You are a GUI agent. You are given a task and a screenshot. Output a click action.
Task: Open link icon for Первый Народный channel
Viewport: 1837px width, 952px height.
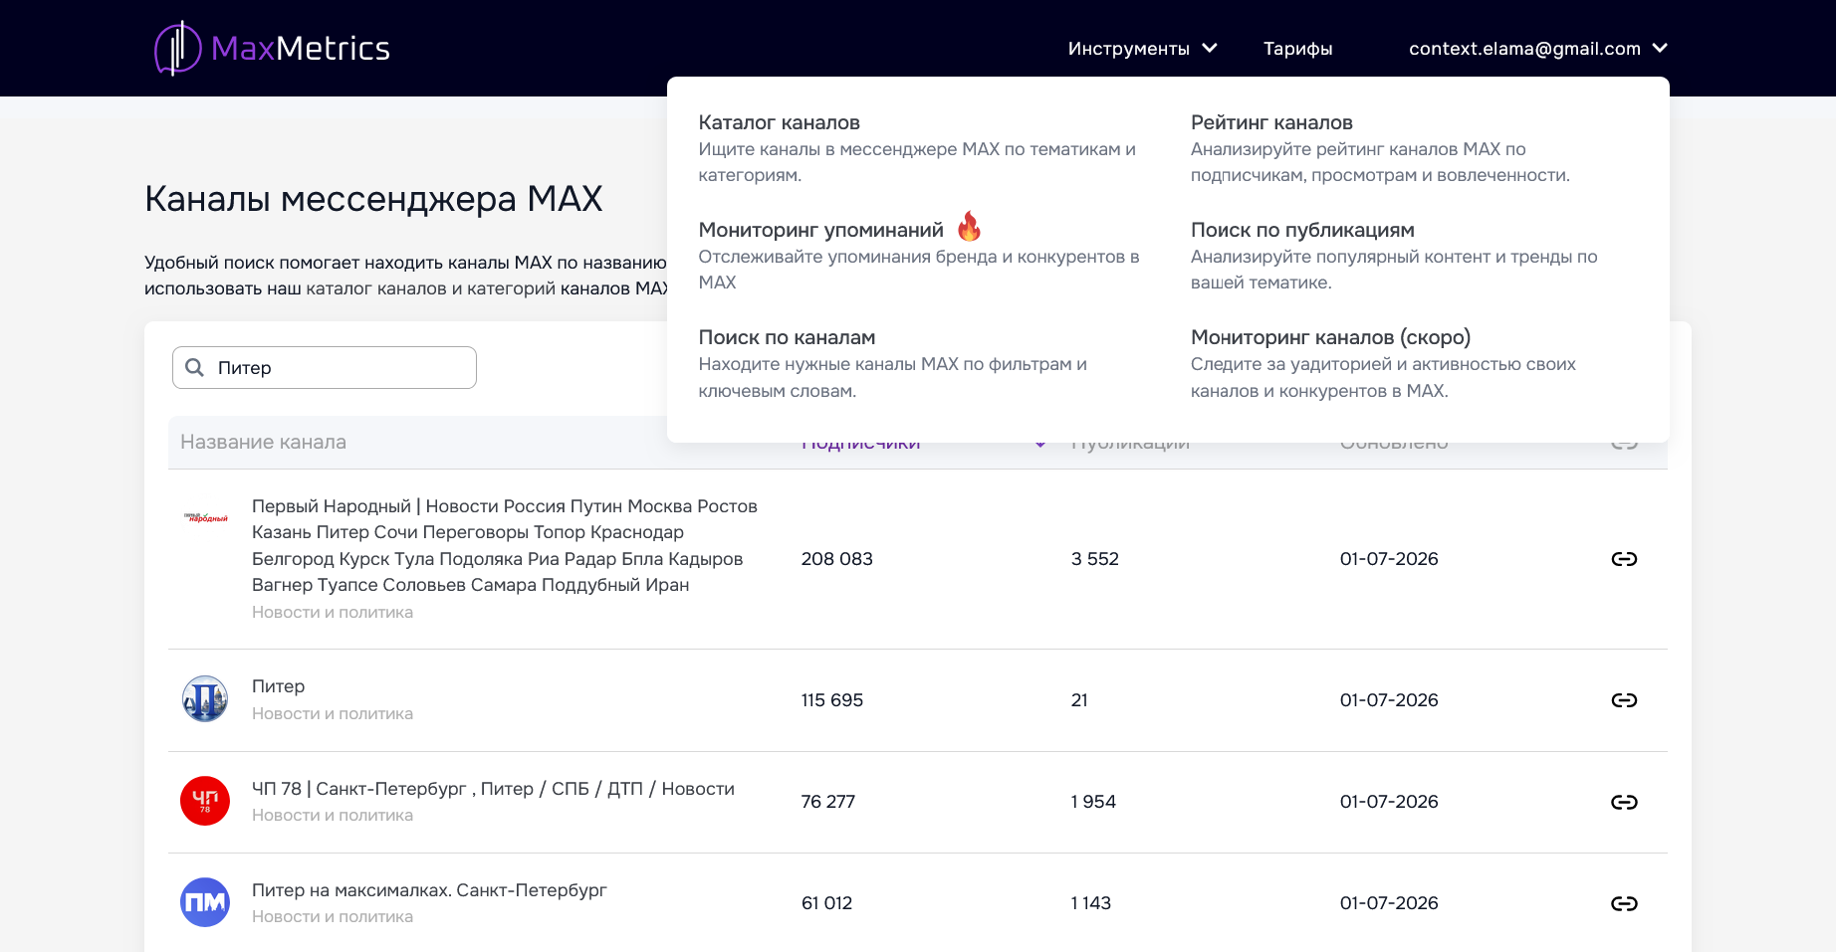point(1624,559)
